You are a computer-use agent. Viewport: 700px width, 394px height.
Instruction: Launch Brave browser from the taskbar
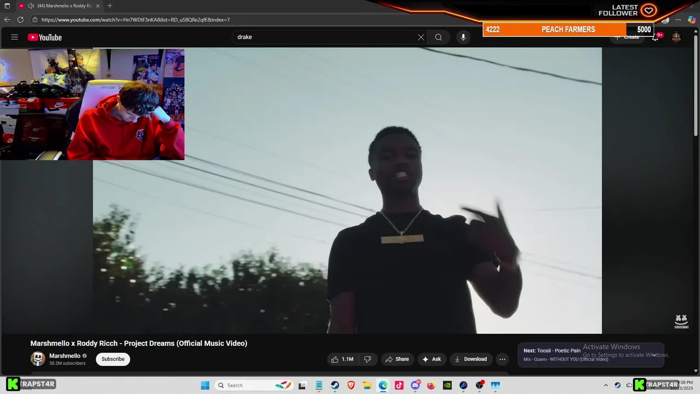pyautogui.click(x=351, y=385)
